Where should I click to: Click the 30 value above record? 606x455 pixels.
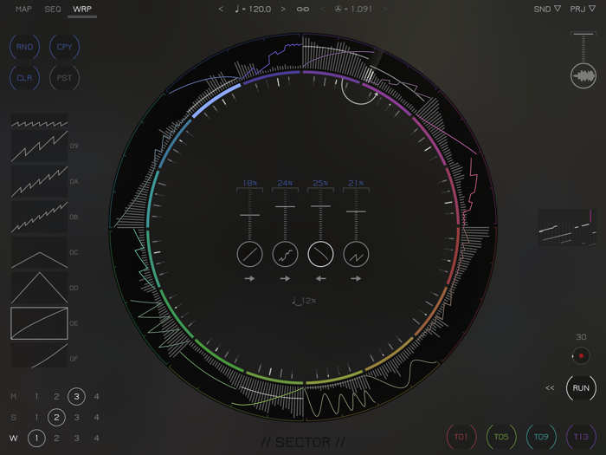pos(581,337)
